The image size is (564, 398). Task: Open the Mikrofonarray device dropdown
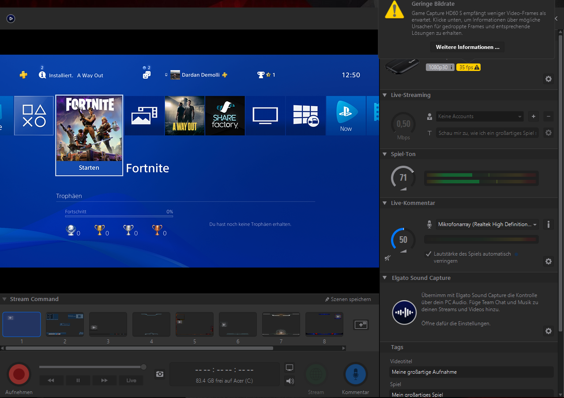coord(487,224)
